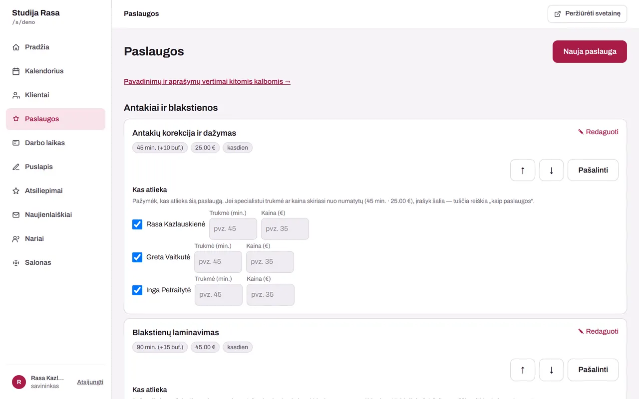Move Blakstienų laminavimas up
This screenshot has width=639, height=399.
(523, 370)
